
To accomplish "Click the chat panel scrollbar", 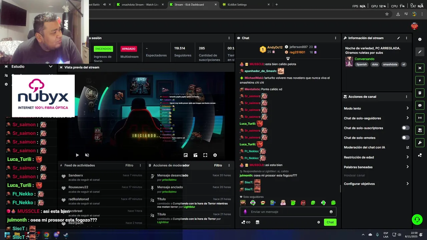I will click(x=340, y=189).
